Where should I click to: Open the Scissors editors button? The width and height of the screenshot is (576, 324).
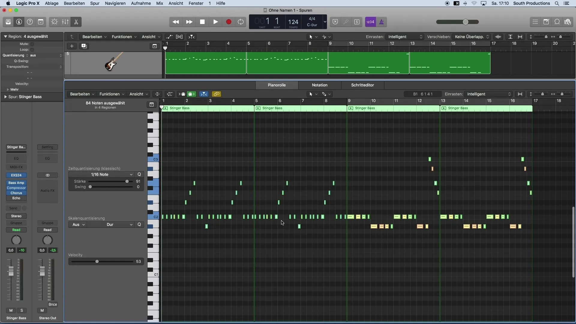point(76,22)
